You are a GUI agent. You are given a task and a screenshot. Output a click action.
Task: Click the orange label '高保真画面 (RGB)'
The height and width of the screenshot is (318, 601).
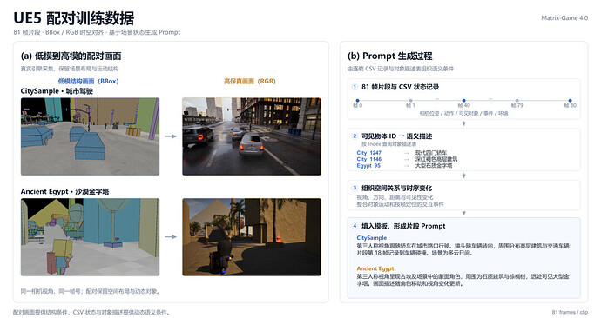click(x=249, y=81)
